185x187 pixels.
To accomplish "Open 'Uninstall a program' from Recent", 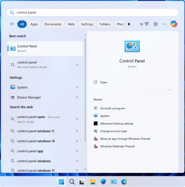I will (113, 109).
